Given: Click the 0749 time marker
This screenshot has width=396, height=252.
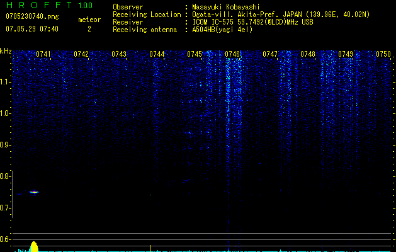Looking at the screenshot, I should click(346, 54).
